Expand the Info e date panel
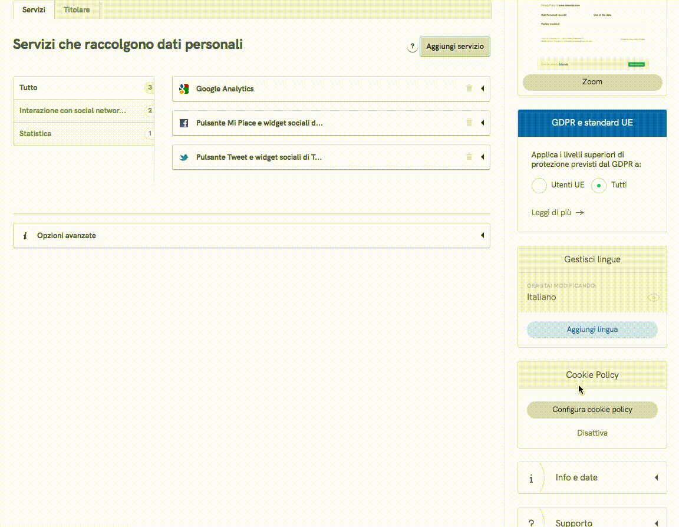The image size is (679, 527). (656, 478)
